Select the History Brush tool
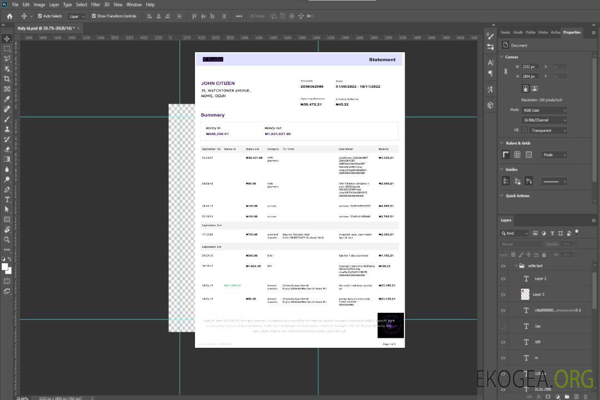The width and height of the screenshot is (600, 400). pyautogui.click(x=7, y=139)
